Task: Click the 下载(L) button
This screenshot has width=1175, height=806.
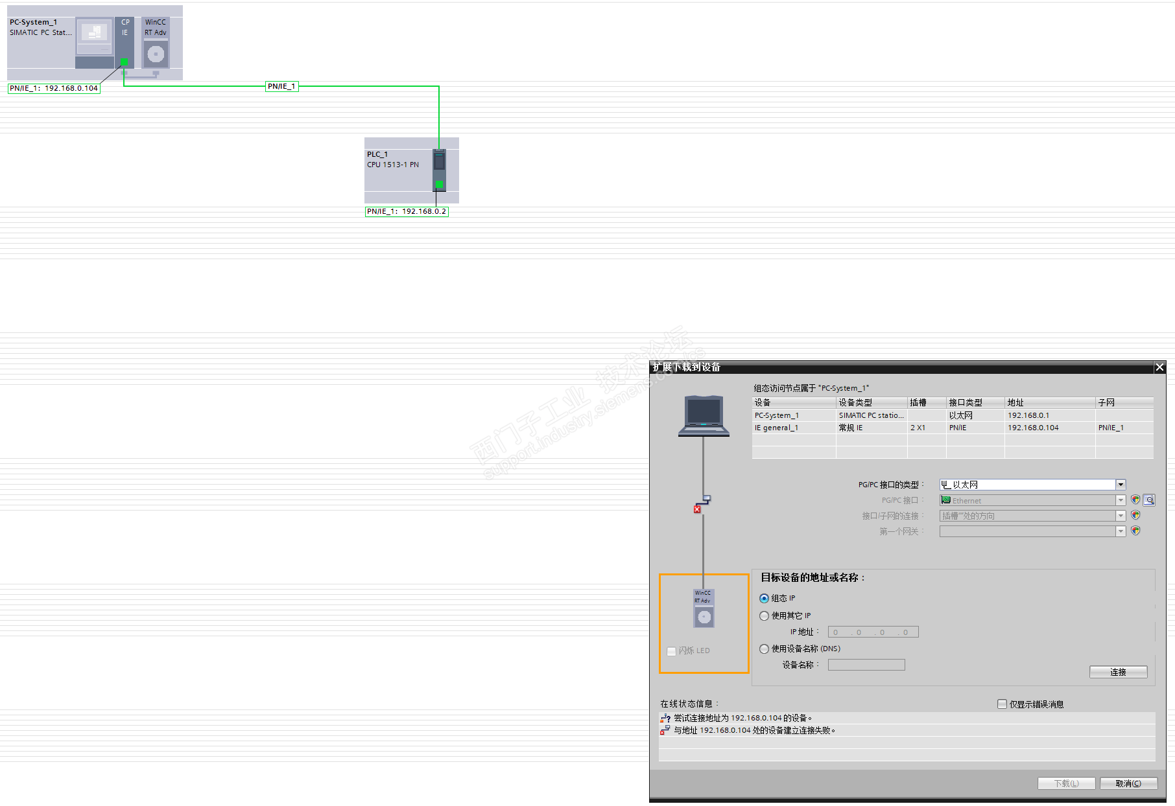Action: 1067,783
